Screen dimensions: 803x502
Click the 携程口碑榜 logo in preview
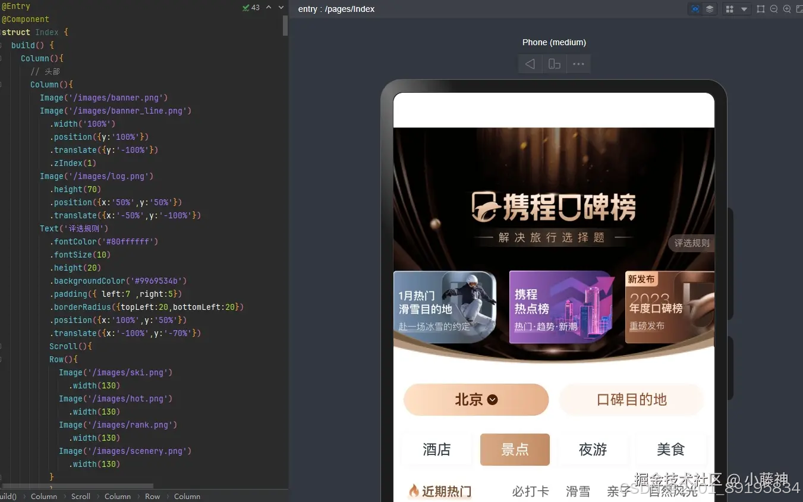(554, 208)
